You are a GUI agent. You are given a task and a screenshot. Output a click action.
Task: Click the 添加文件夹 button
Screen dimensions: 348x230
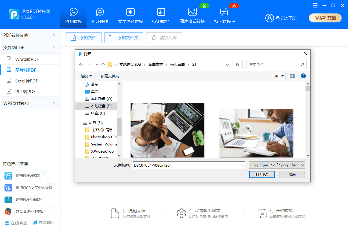tap(124, 38)
